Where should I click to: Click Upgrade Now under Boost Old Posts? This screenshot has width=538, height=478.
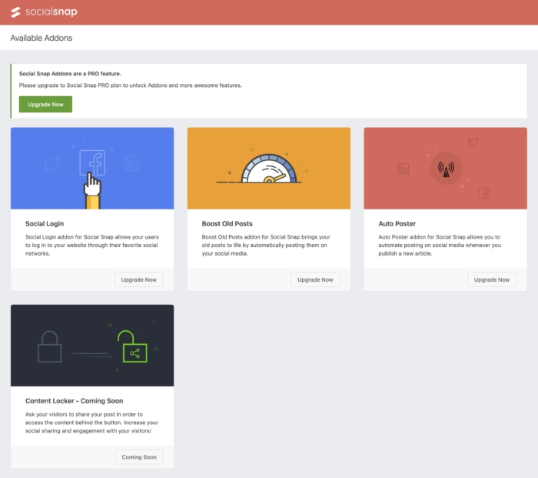click(x=315, y=279)
